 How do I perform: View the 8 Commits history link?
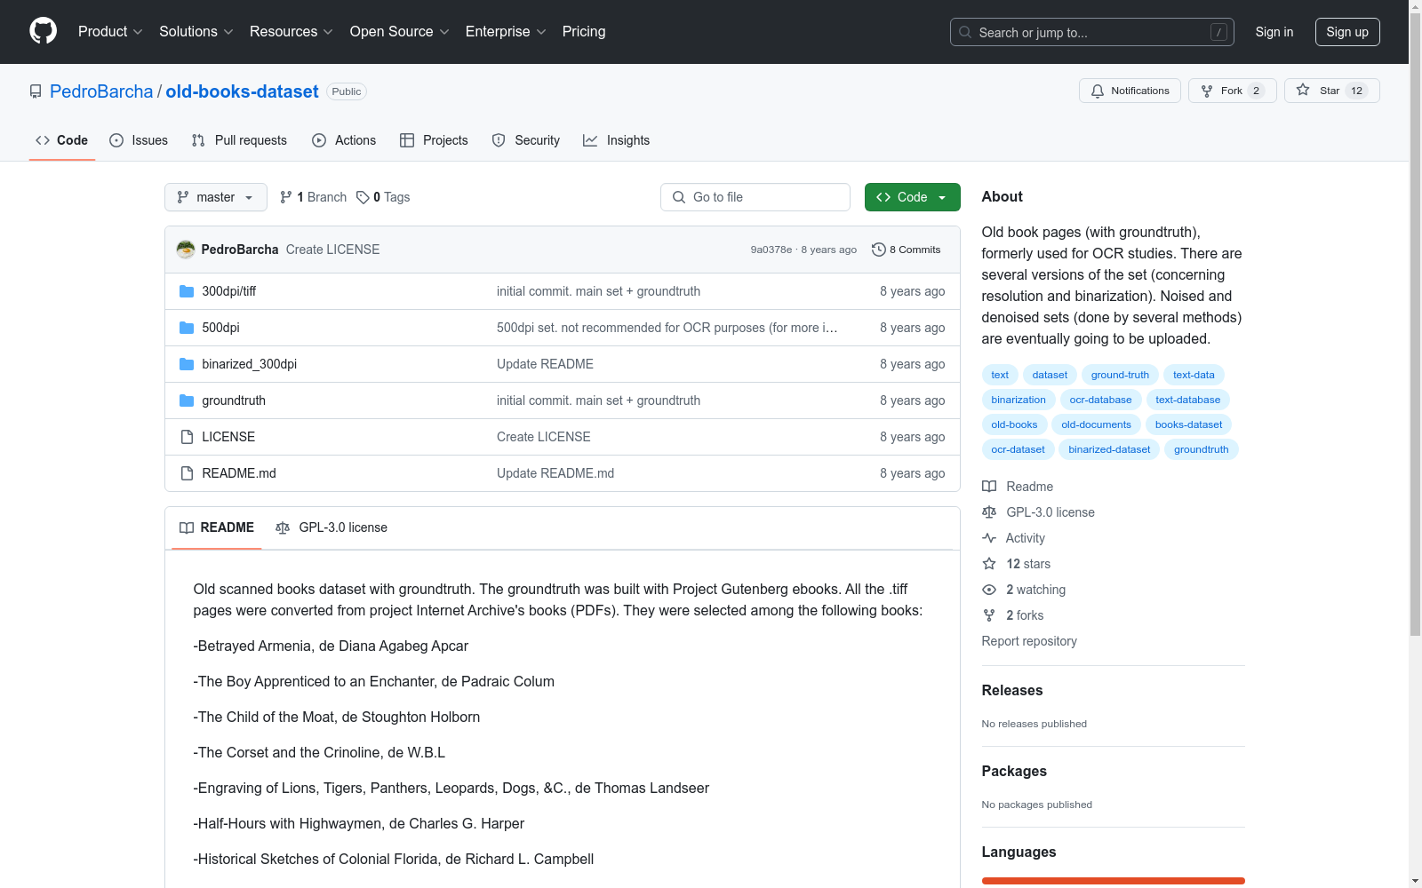(906, 250)
